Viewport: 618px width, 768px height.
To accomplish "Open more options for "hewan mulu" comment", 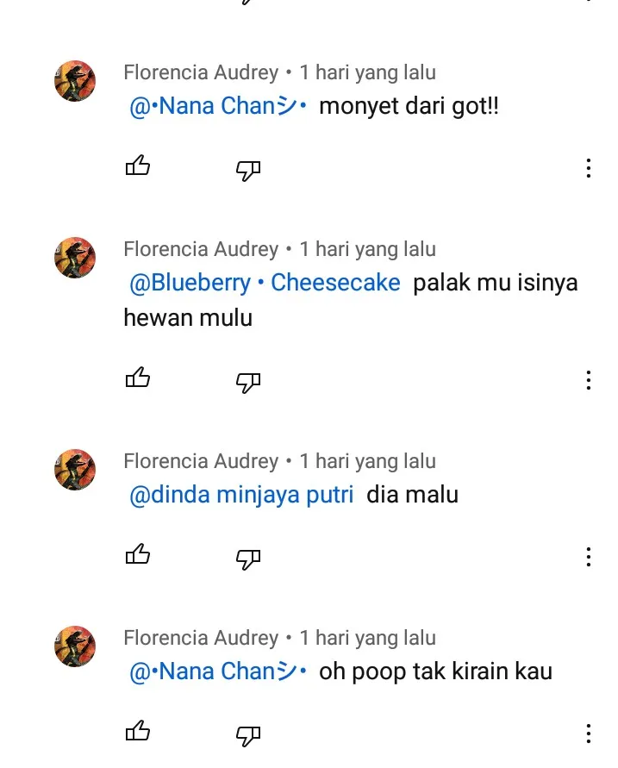I will [588, 380].
